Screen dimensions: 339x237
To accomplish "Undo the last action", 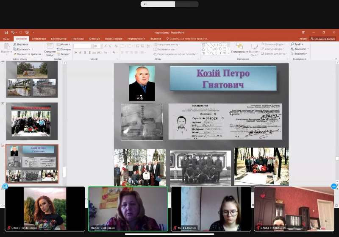I will coord(13,33).
